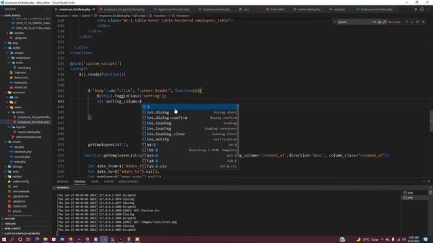
Task: Maximize the terminal panel with chevron
Action: point(424,182)
